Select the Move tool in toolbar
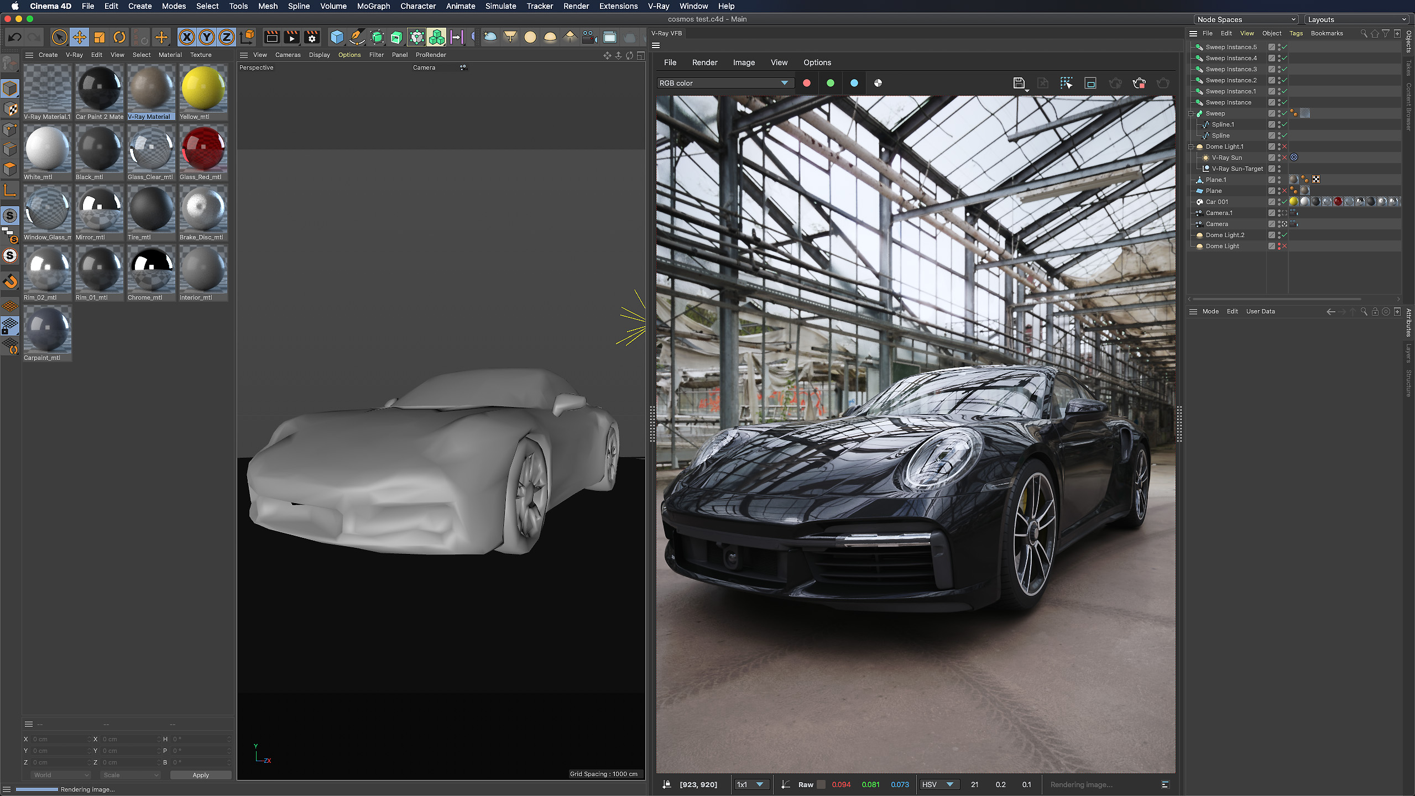Image resolution: width=1415 pixels, height=796 pixels. [79, 37]
